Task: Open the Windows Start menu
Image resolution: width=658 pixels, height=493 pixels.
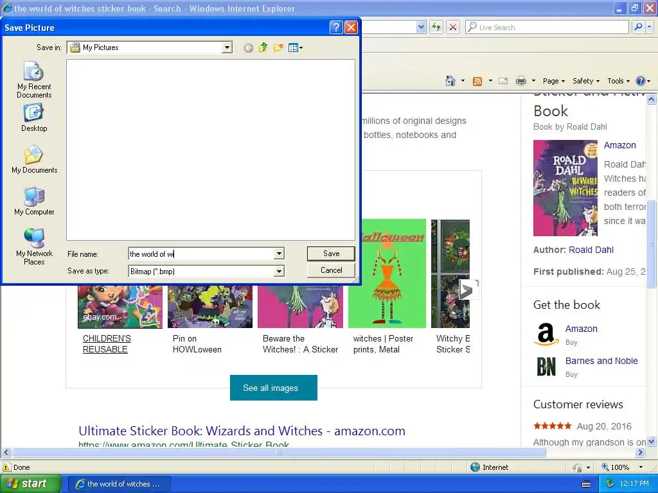Action: pyautogui.click(x=30, y=484)
